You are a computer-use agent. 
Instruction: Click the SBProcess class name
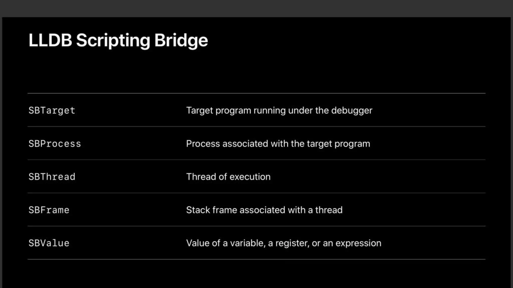click(x=55, y=144)
